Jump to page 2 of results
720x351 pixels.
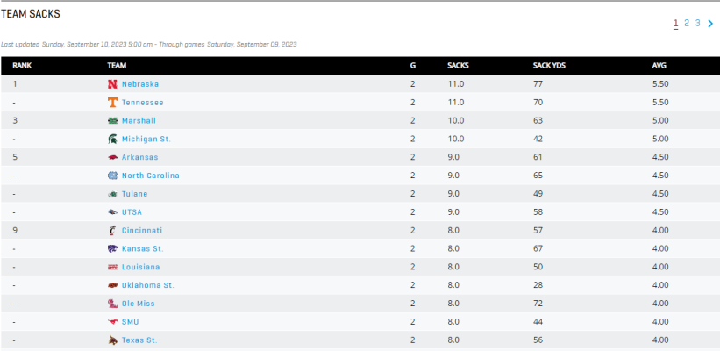(x=687, y=23)
